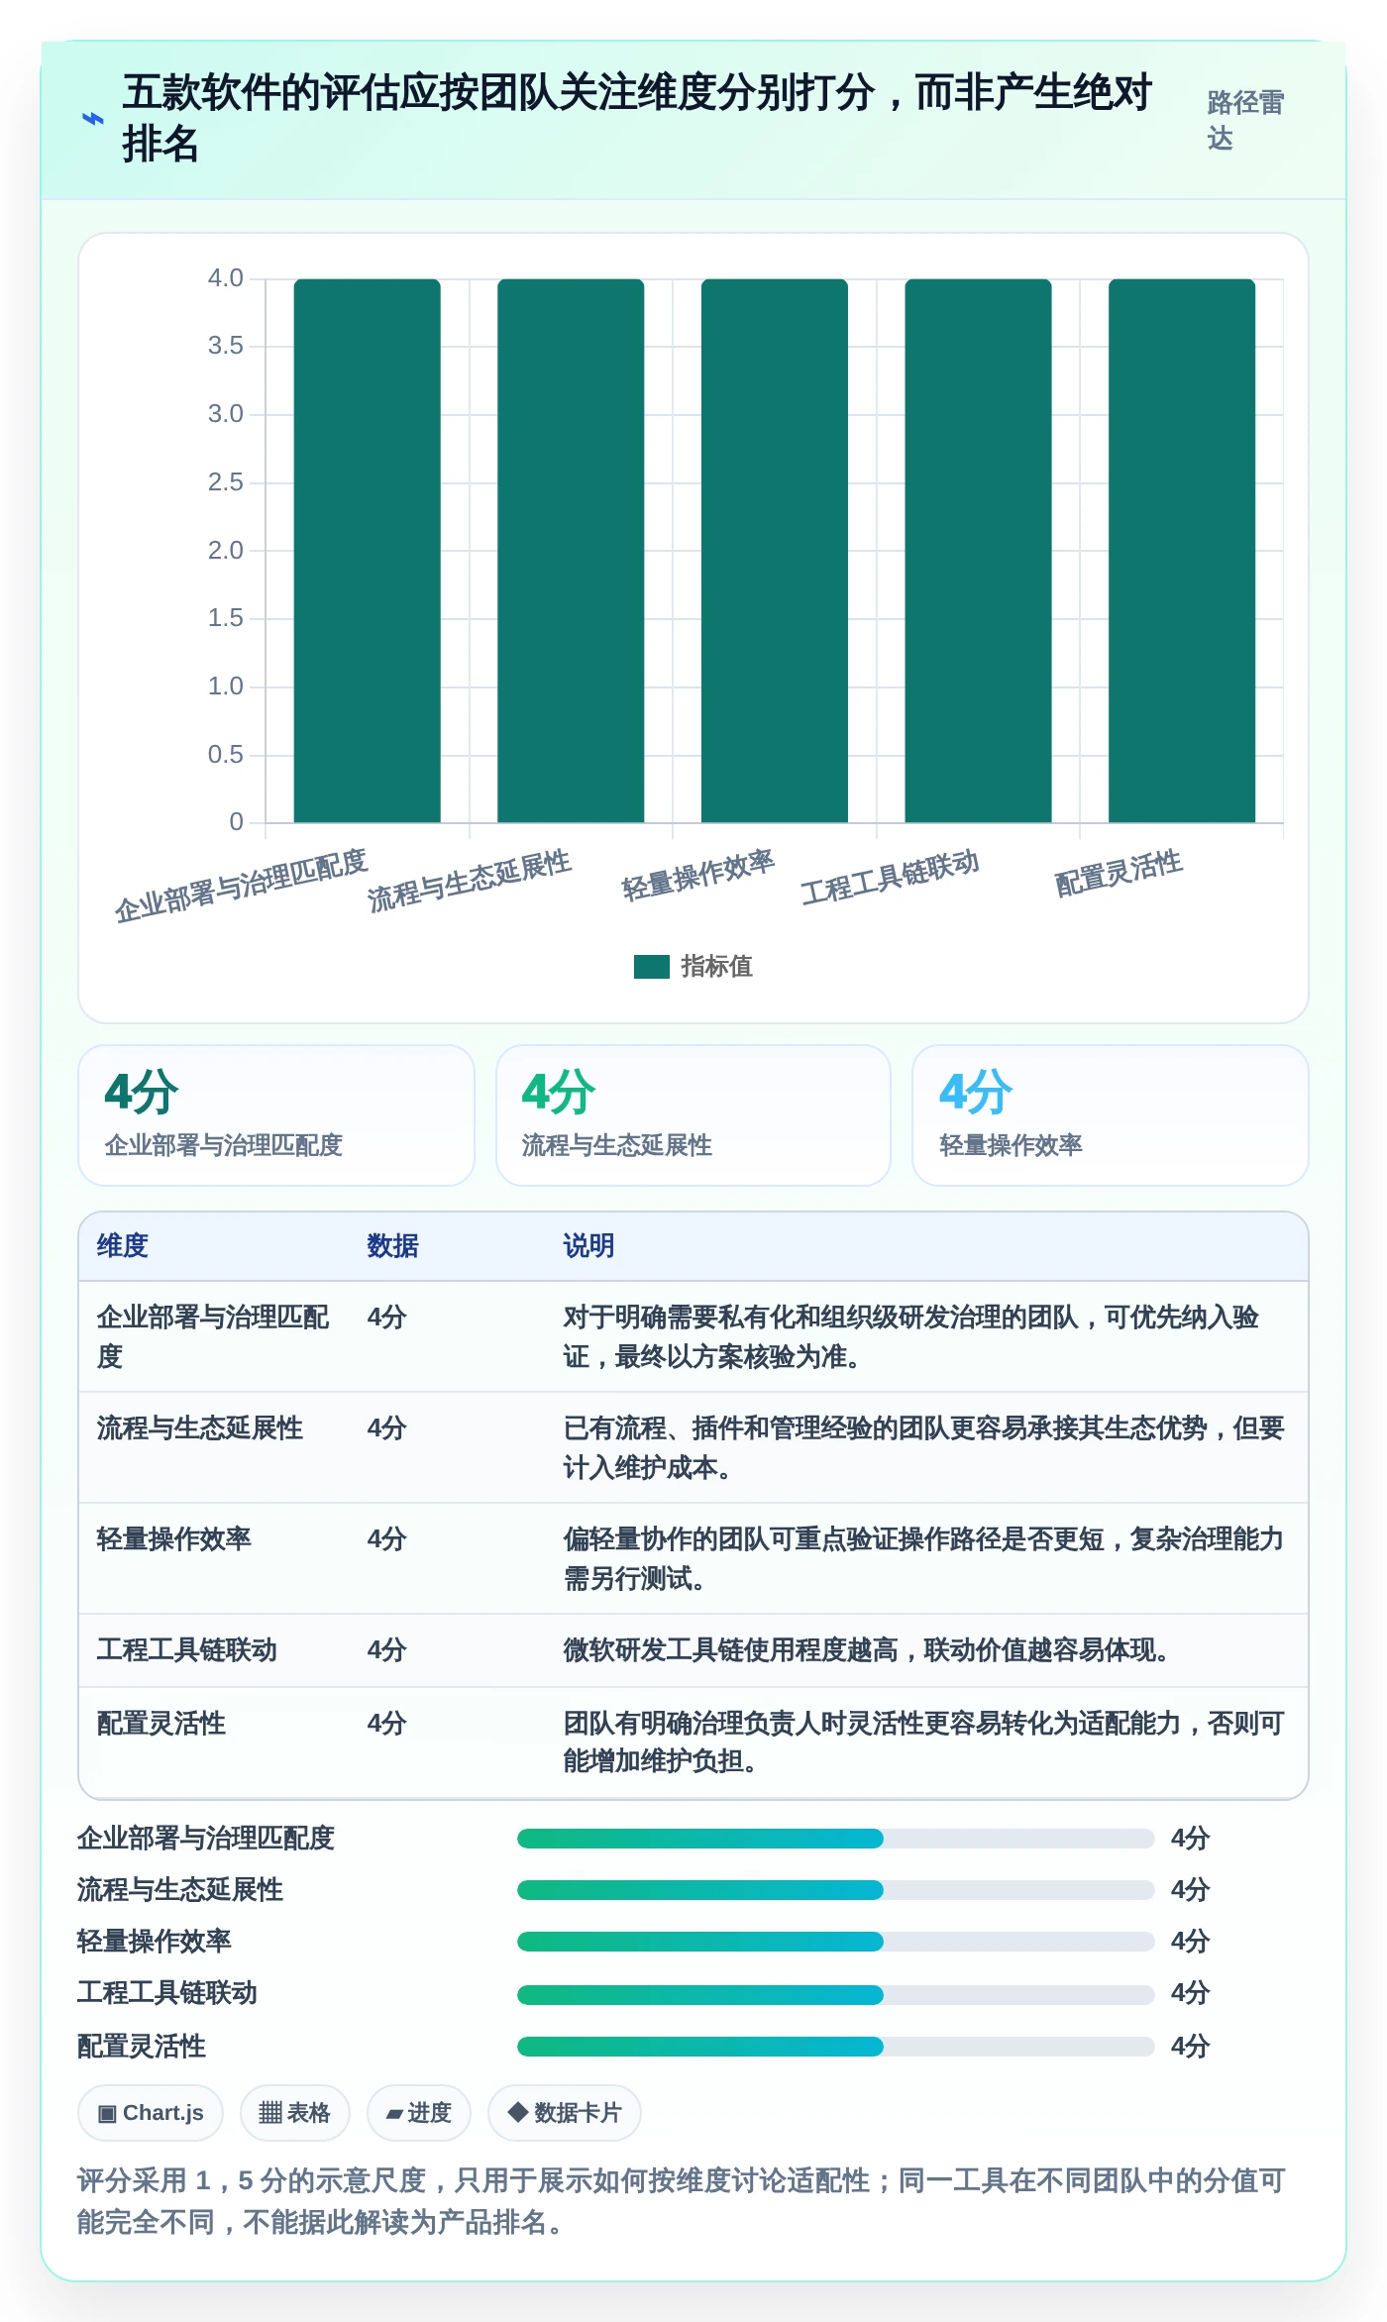1387x2322 pixels.
Task: Click the 企业部署与治理匹配度 progress label
Action: pos(206,1839)
